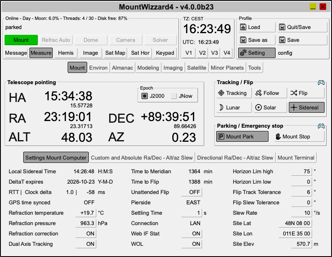The width and height of the screenshot is (332, 257).
Task: Click the V1 view button
Action: [189, 53]
